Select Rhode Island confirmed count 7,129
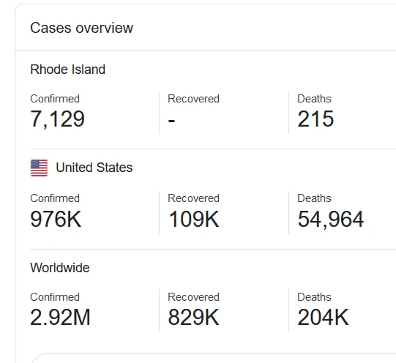The width and height of the screenshot is (396, 363). 57,119
